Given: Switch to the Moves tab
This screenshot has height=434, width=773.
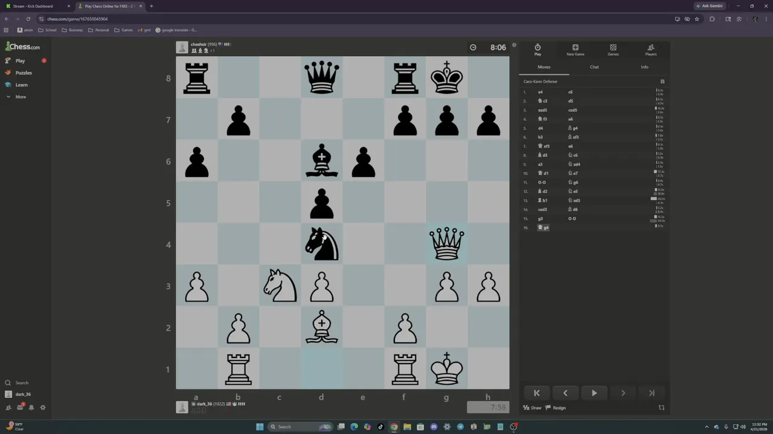Looking at the screenshot, I should tap(544, 67).
